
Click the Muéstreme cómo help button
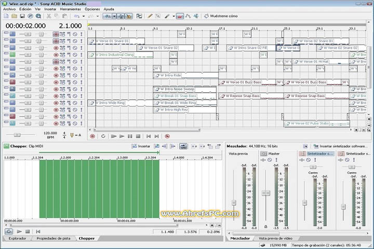(221, 16)
